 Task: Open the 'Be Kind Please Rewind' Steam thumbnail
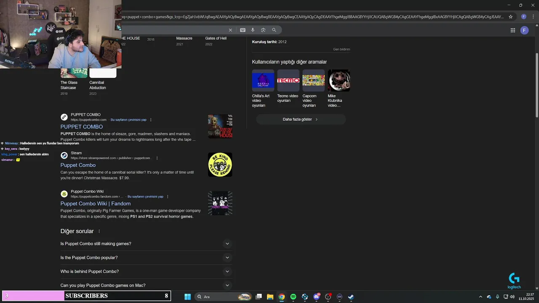(220, 165)
